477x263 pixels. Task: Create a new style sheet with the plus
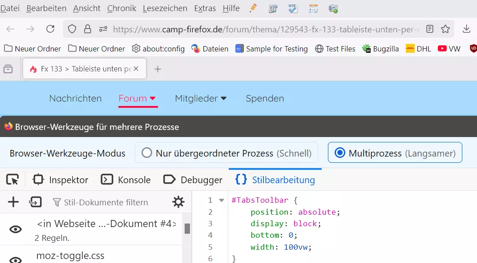click(13, 202)
